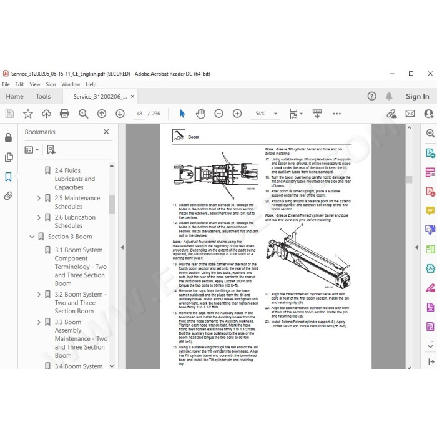Screen dimensions: 437x437
Task: Select the Hand pan tool
Action: coord(200,114)
